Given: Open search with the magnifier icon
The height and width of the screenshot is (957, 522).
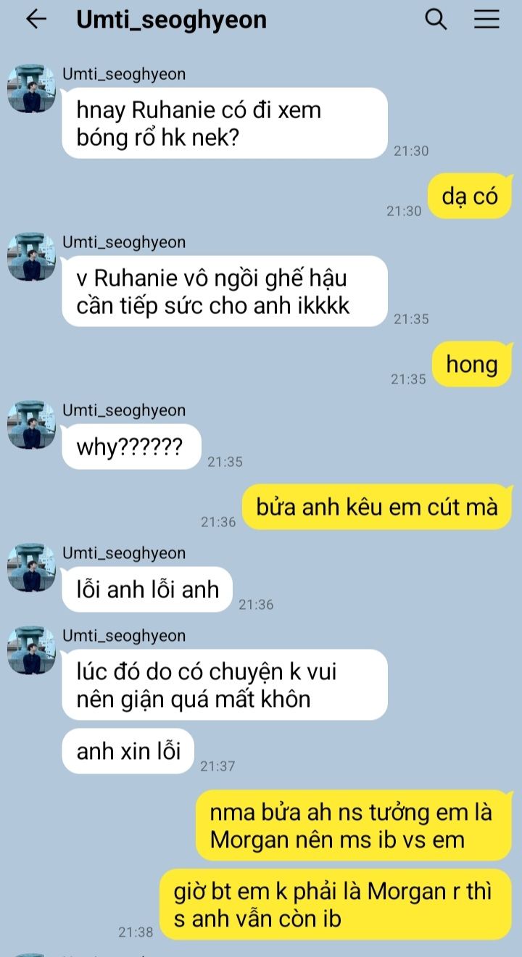Looking at the screenshot, I should pyautogui.click(x=436, y=20).
